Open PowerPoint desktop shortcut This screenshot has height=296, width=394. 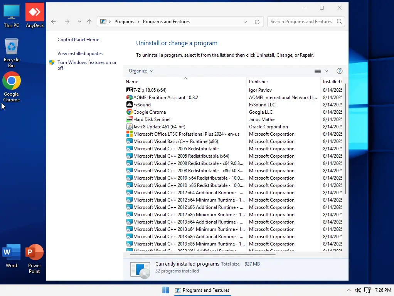pos(34,259)
